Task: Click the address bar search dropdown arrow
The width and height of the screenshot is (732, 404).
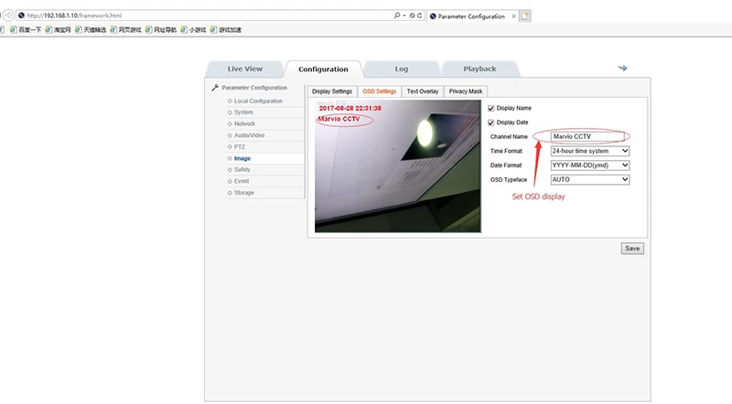Action: pyautogui.click(x=404, y=16)
